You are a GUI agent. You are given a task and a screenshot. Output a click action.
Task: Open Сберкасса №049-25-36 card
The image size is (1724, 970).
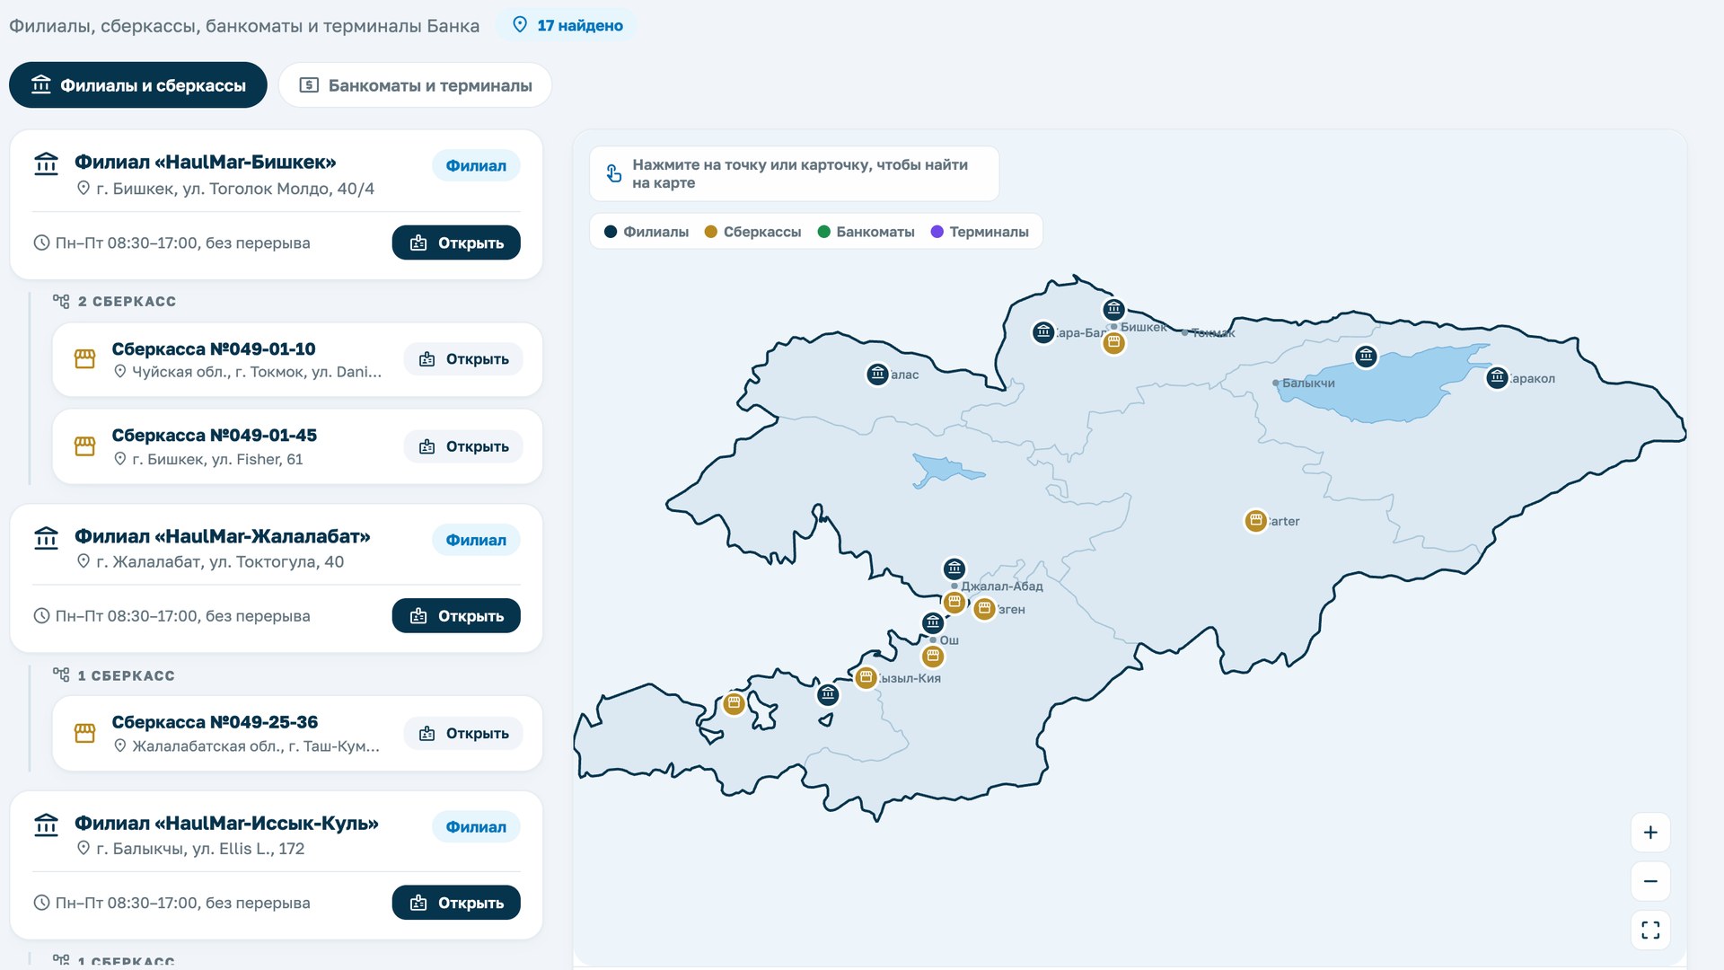pyautogui.click(x=463, y=734)
